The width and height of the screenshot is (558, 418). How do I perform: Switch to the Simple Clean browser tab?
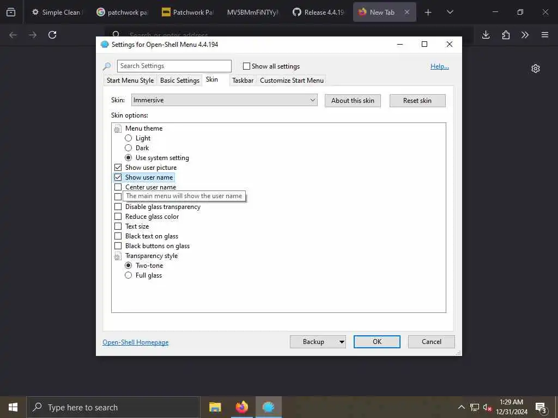[56, 12]
